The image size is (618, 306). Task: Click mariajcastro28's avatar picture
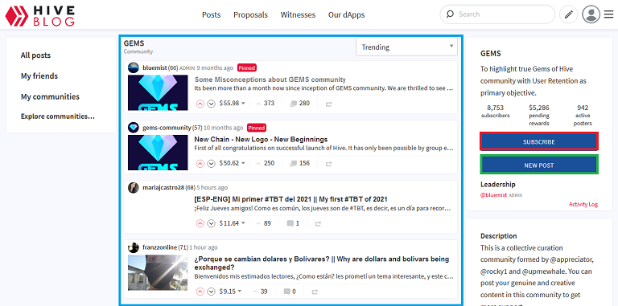134,188
